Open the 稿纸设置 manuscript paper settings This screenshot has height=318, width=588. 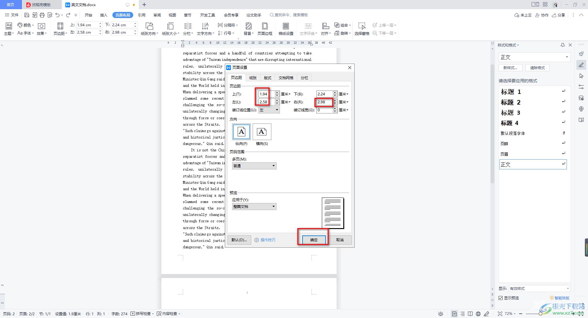click(x=286, y=29)
